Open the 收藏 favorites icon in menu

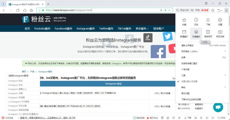pos(184,22)
